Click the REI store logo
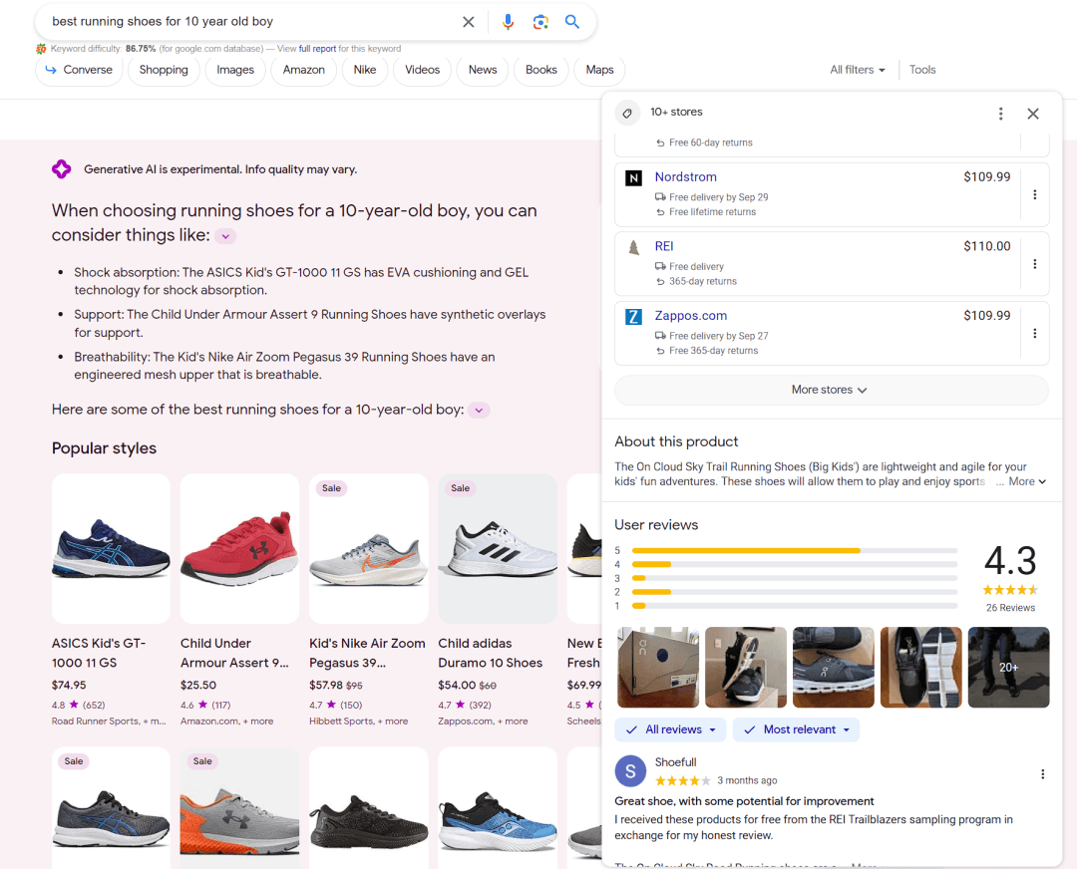1077x869 pixels. [x=633, y=247]
